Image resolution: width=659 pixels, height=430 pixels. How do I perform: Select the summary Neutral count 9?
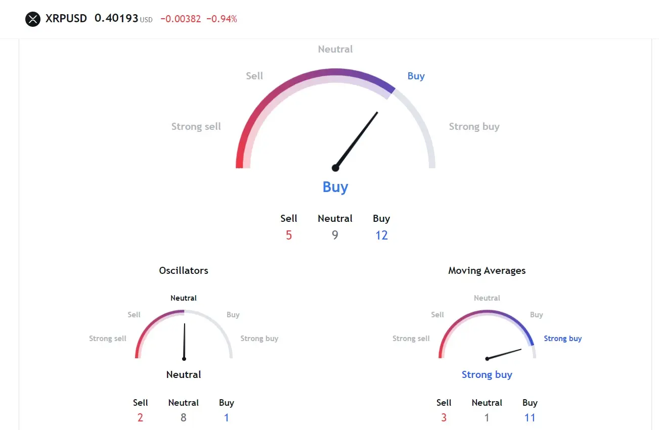click(x=335, y=235)
